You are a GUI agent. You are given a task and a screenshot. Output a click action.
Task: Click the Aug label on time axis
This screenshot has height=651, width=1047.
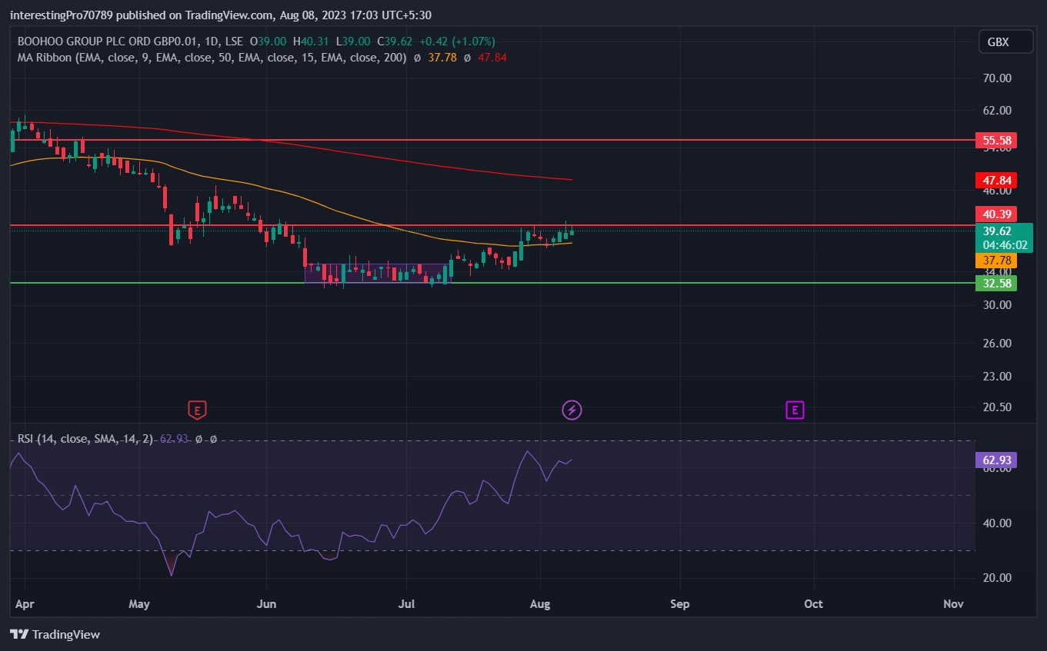coord(541,604)
